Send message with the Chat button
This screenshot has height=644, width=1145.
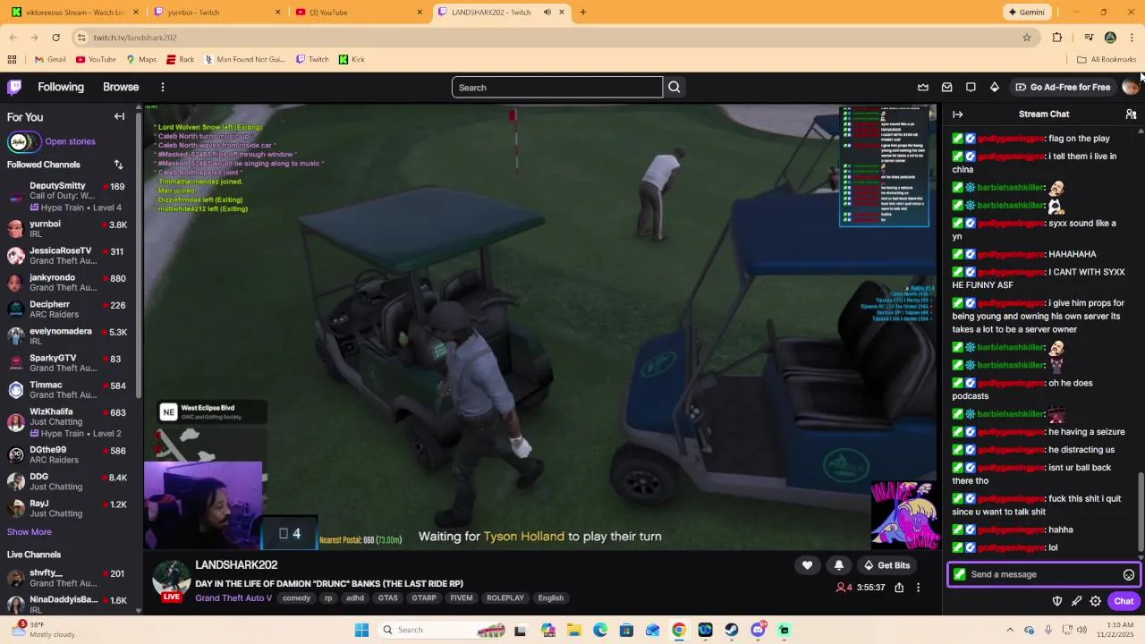coord(1124,601)
